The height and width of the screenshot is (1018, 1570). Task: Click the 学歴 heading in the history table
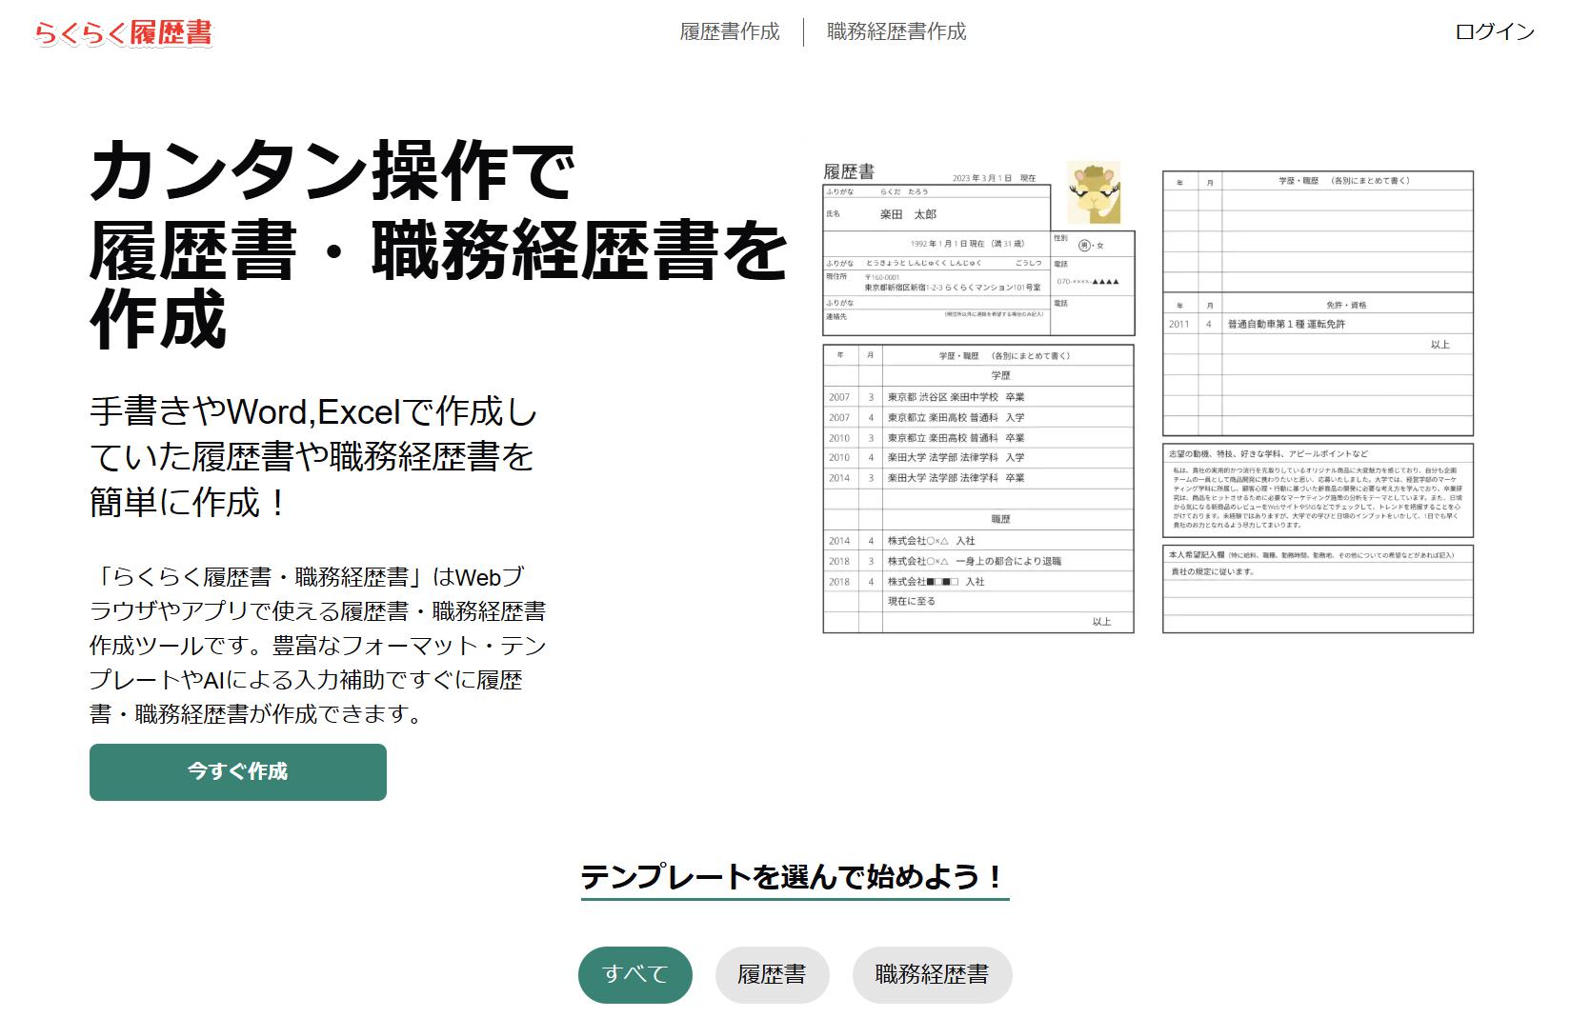click(1000, 376)
